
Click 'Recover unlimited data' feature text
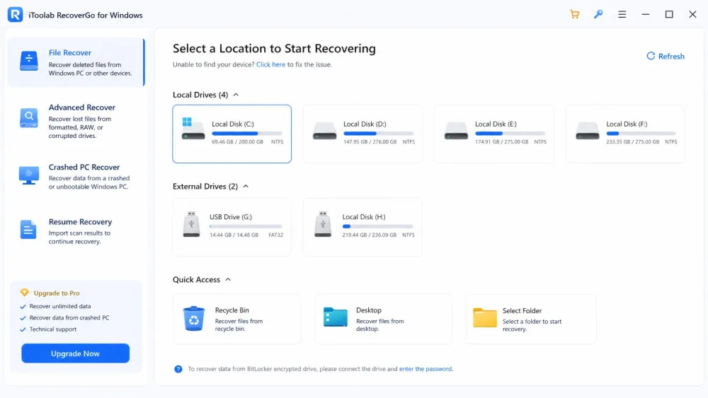point(60,306)
